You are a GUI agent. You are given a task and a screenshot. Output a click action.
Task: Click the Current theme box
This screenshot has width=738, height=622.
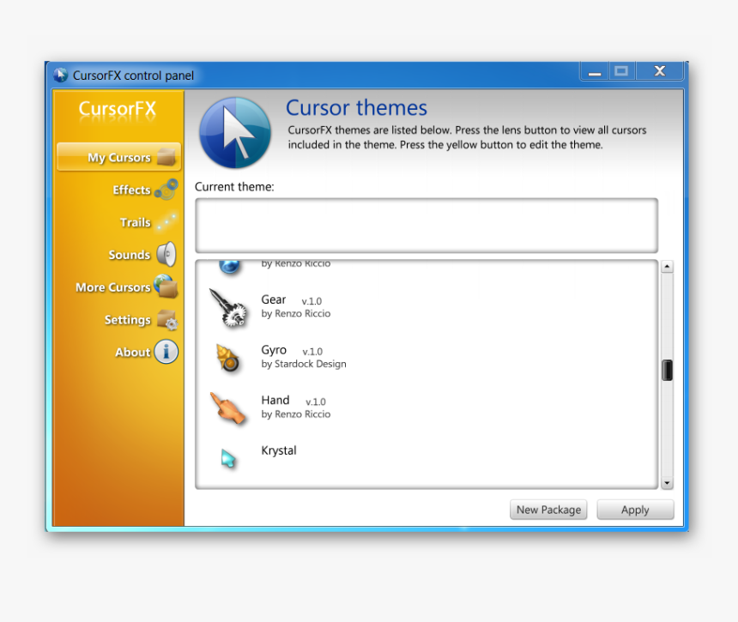(x=426, y=226)
